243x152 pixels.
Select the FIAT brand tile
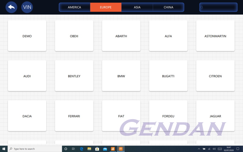pyautogui.click(x=121, y=116)
